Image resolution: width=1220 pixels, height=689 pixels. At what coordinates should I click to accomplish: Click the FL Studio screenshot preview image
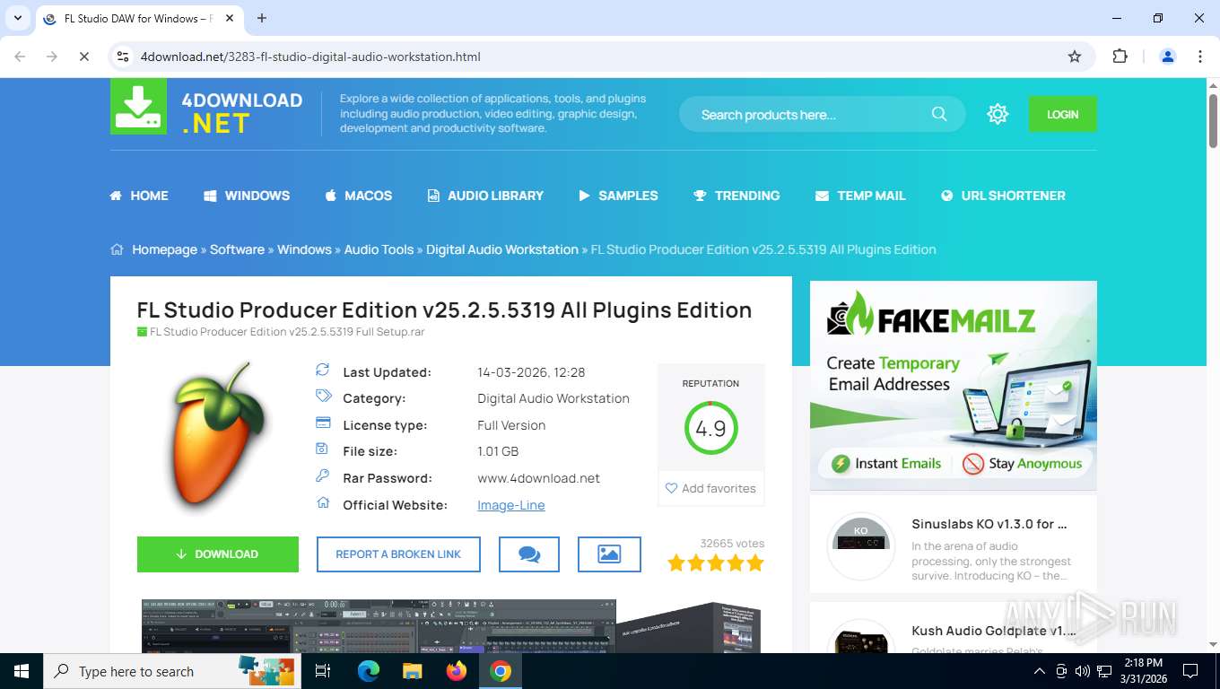[x=379, y=625]
